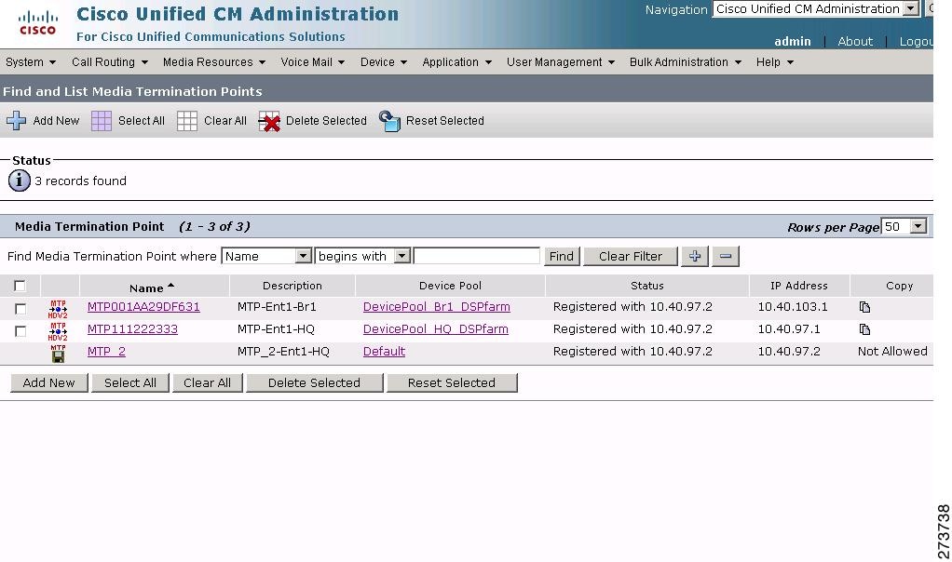Click the MTP-Ent1-HQ description cell
952x562 pixels.
point(277,329)
